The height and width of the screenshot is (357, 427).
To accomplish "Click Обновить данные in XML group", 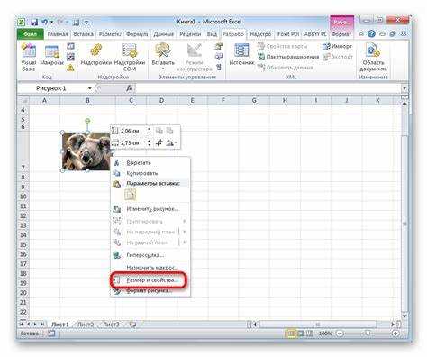I will point(286,68).
